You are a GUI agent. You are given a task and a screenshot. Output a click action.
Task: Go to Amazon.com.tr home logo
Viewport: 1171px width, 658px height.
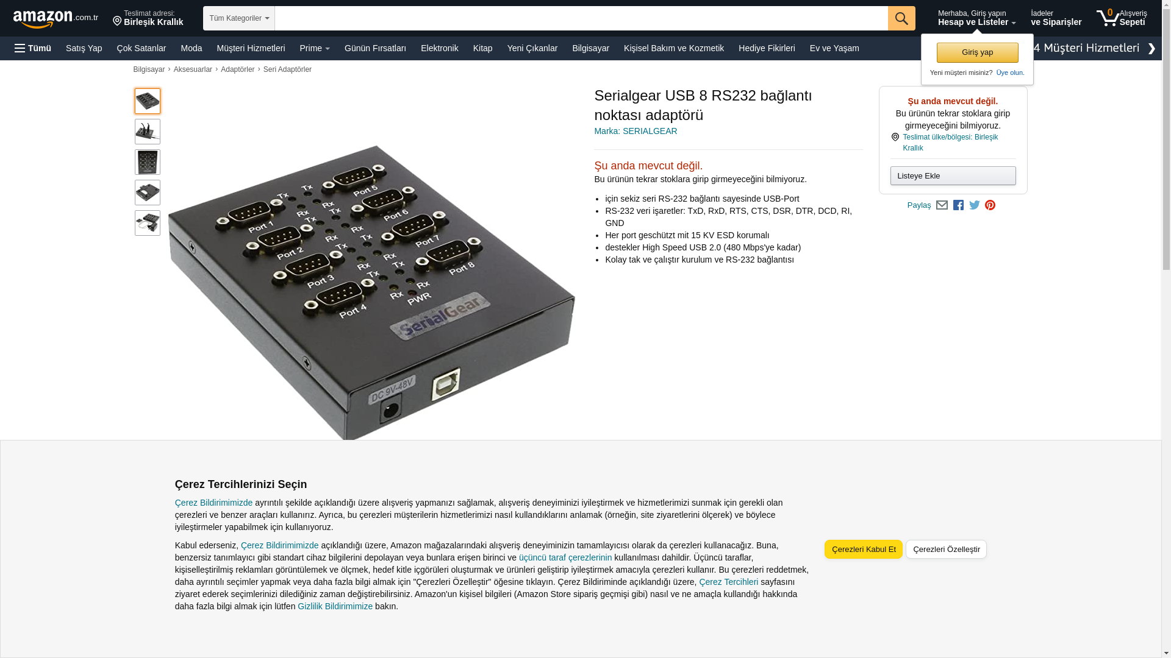[56, 19]
